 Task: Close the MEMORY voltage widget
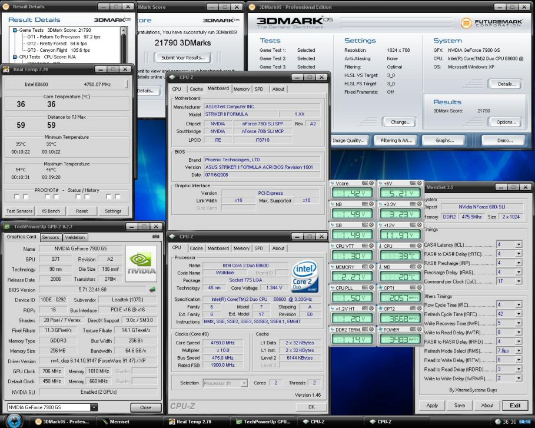[x=371, y=267]
